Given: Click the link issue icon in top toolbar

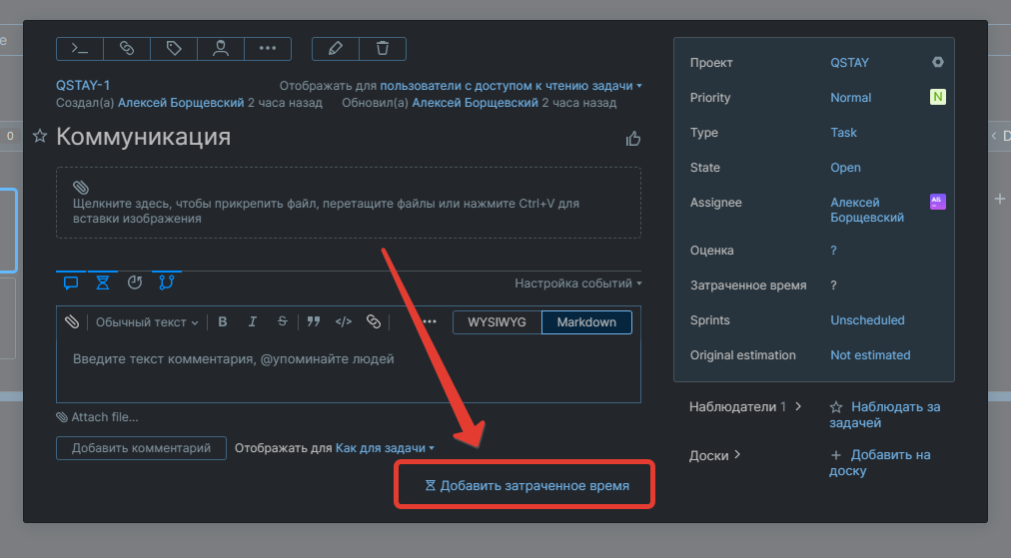Looking at the screenshot, I should (x=127, y=48).
